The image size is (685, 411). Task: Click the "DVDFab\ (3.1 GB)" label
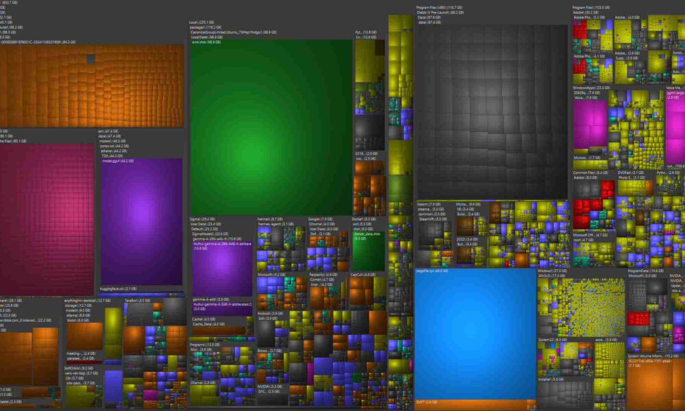pos(631,173)
